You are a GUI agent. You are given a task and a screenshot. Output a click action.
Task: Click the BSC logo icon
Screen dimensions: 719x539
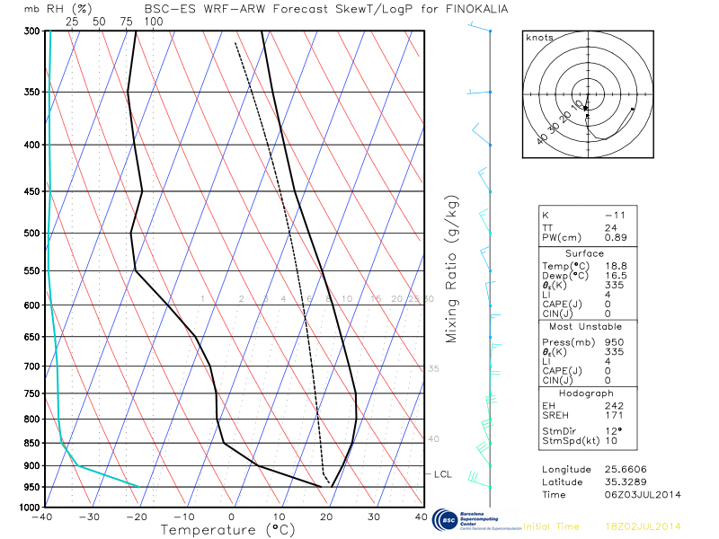(x=445, y=521)
